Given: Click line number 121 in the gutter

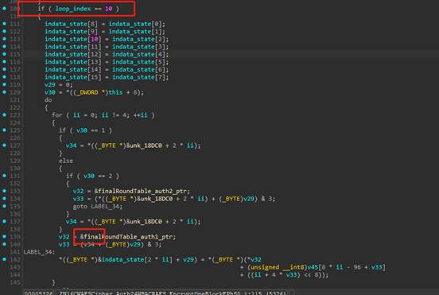Looking at the screenshot, I should [15, 100].
